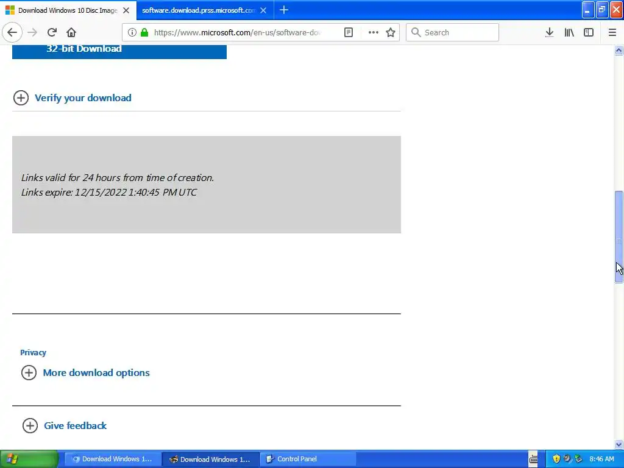Close the software.download.prss.microsoft.com tab
Image resolution: width=624 pixels, height=468 pixels.
pyautogui.click(x=263, y=10)
